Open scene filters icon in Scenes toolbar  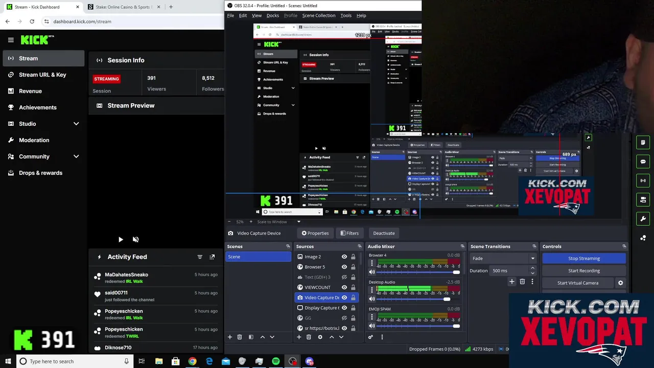[251, 337]
